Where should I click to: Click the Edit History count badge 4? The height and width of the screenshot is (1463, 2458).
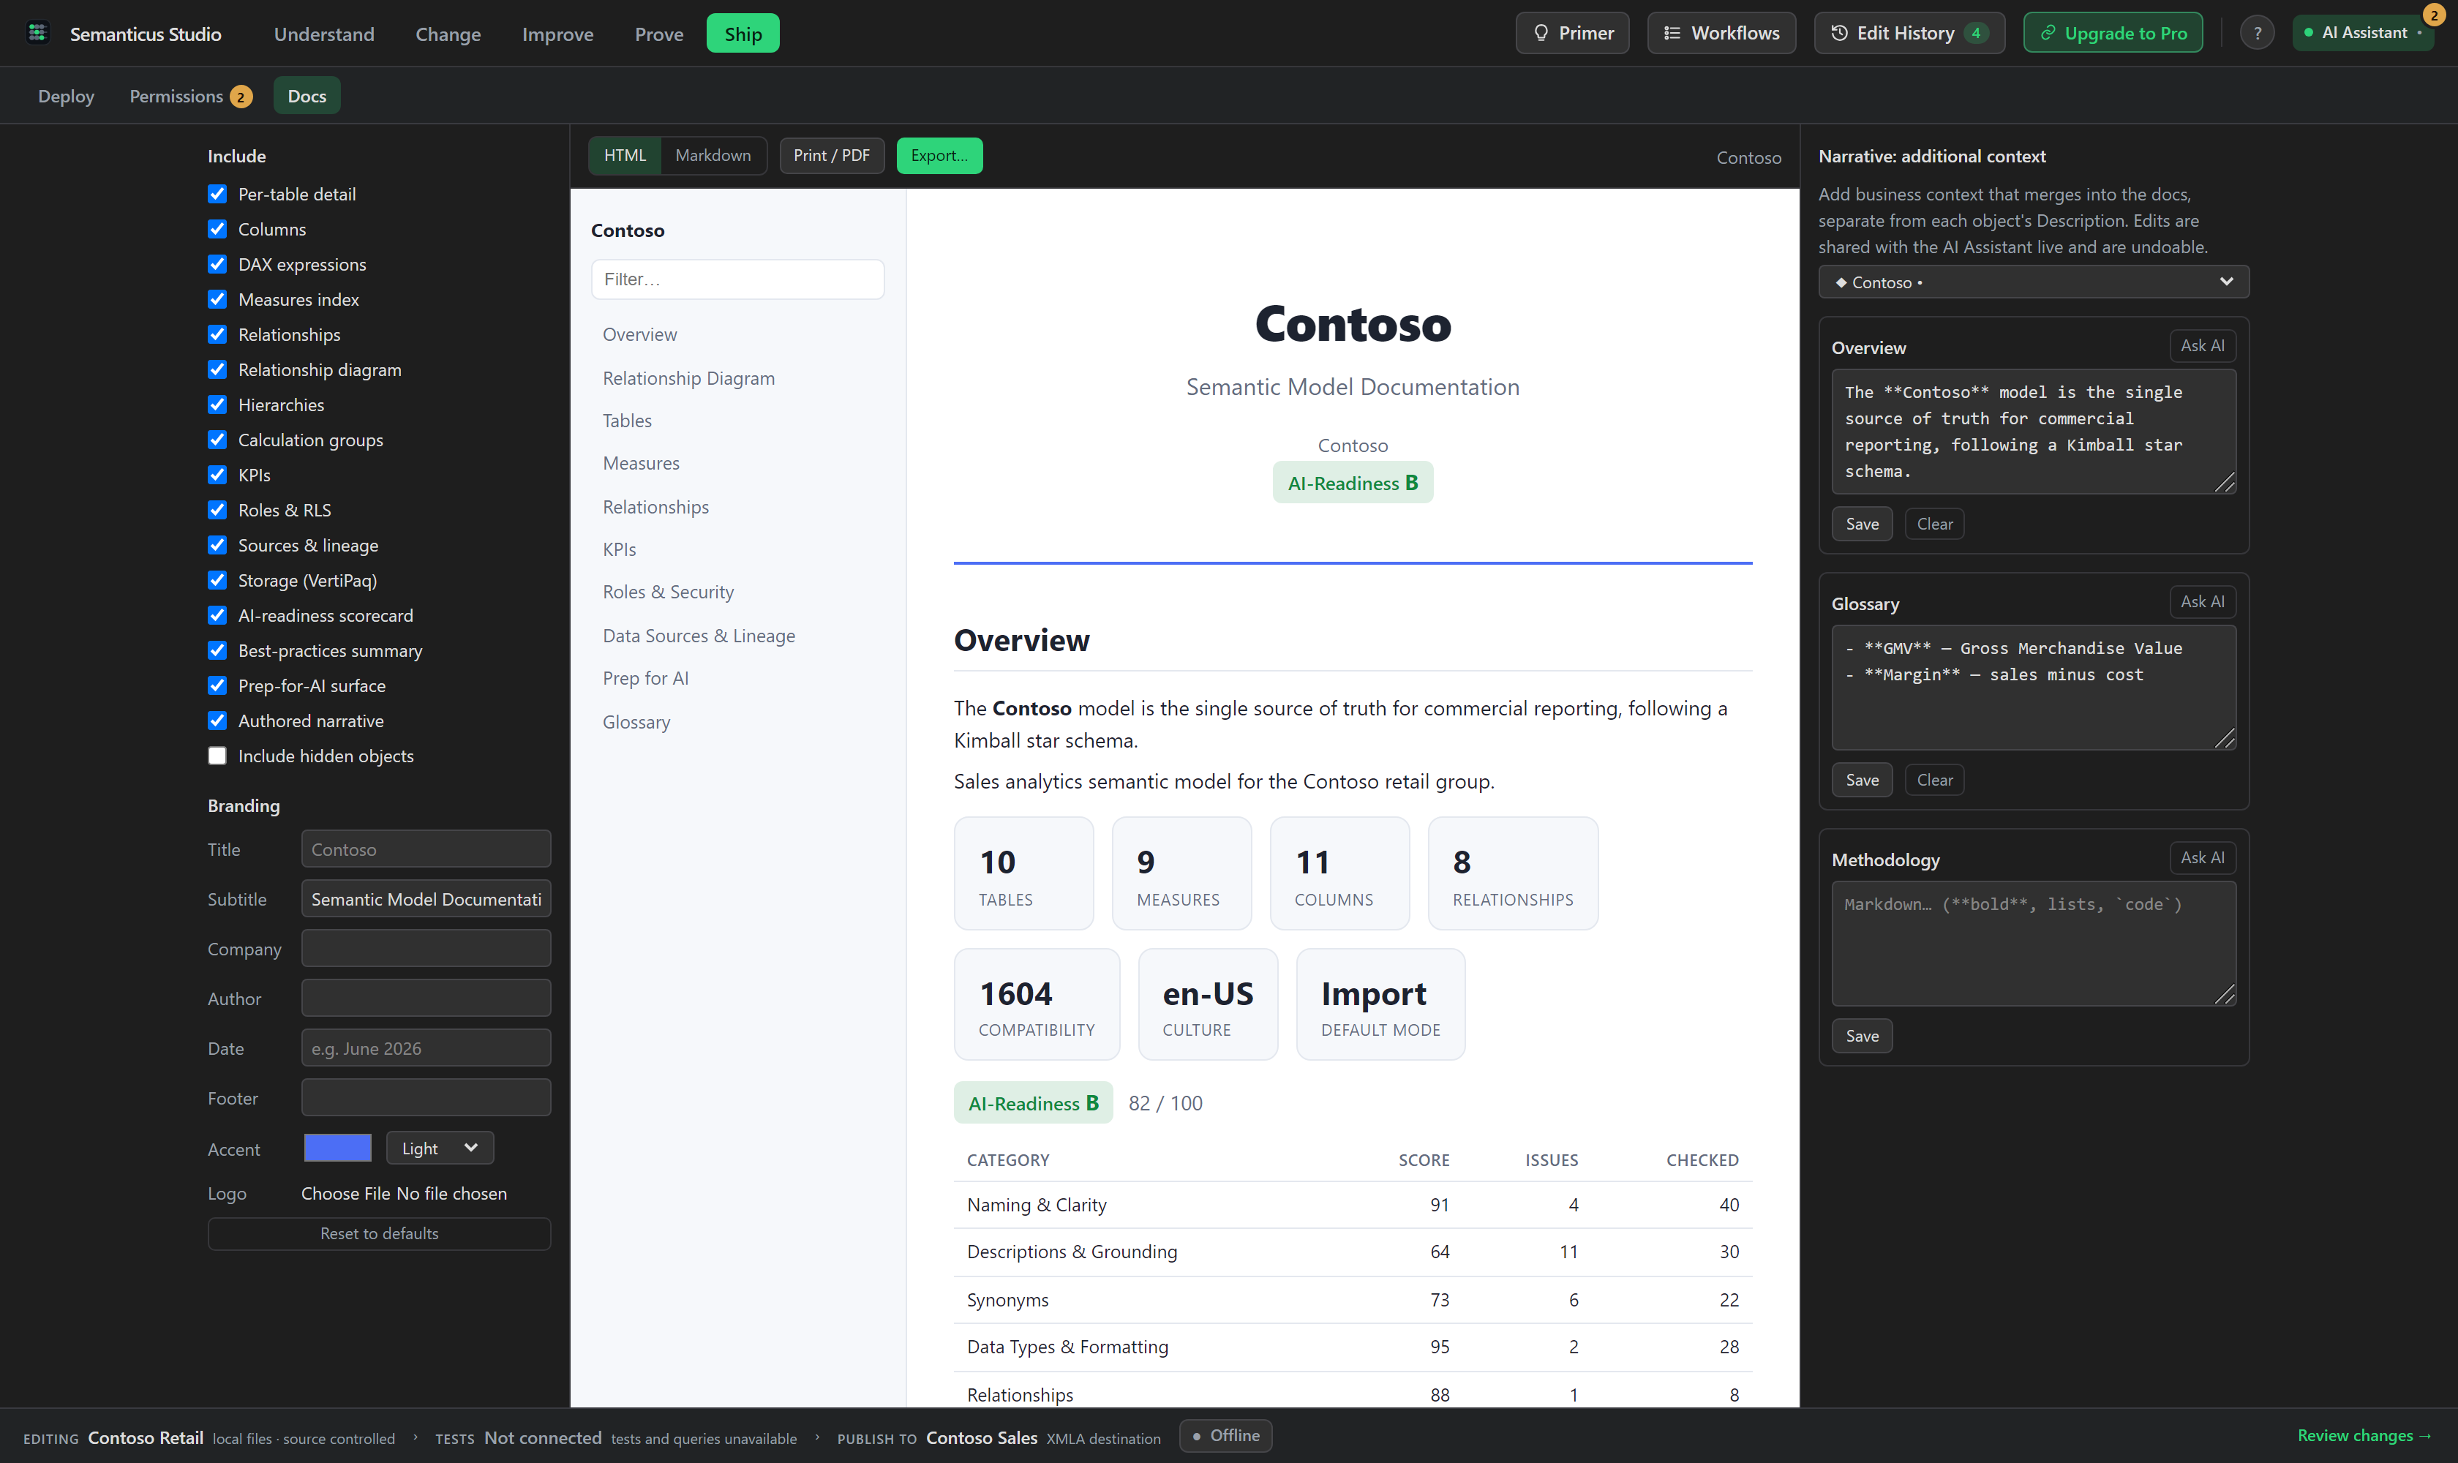pyautogui.click(x=1976, y=32)
